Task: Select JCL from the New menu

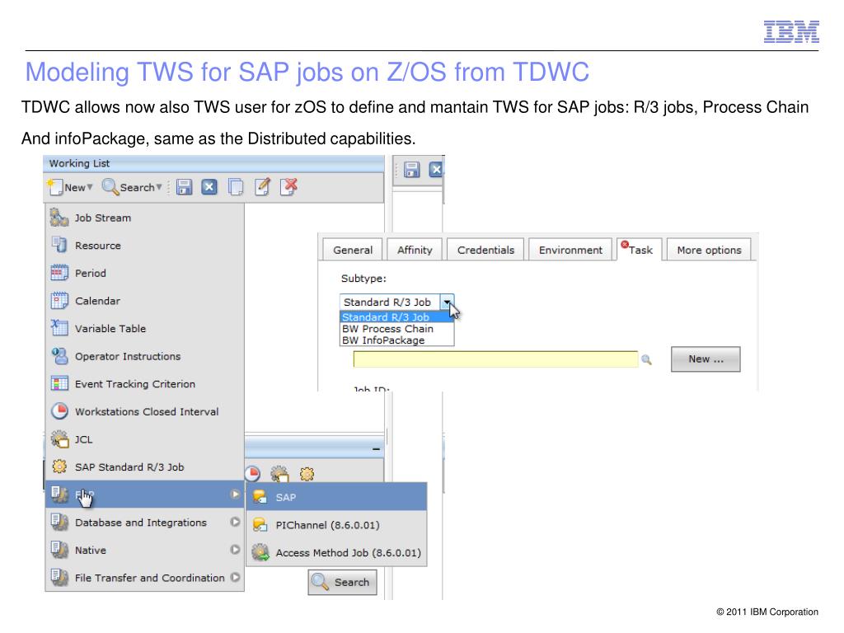Action: pos(144,439)
